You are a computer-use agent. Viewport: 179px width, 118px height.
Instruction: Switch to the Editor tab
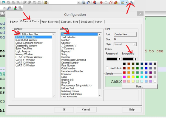pyautogui.click(x=14, y=22)
